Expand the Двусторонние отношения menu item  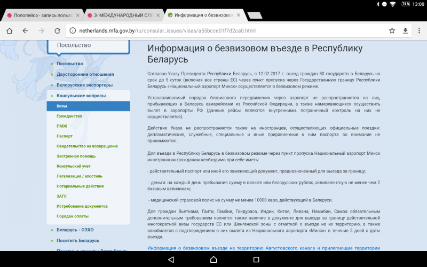85,74
